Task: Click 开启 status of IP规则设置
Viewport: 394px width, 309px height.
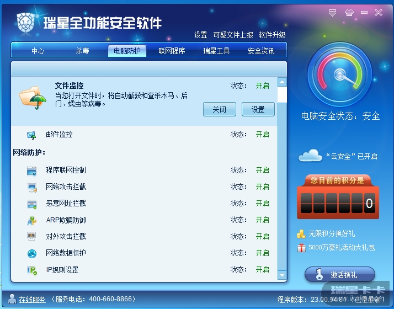Action: 262,270
